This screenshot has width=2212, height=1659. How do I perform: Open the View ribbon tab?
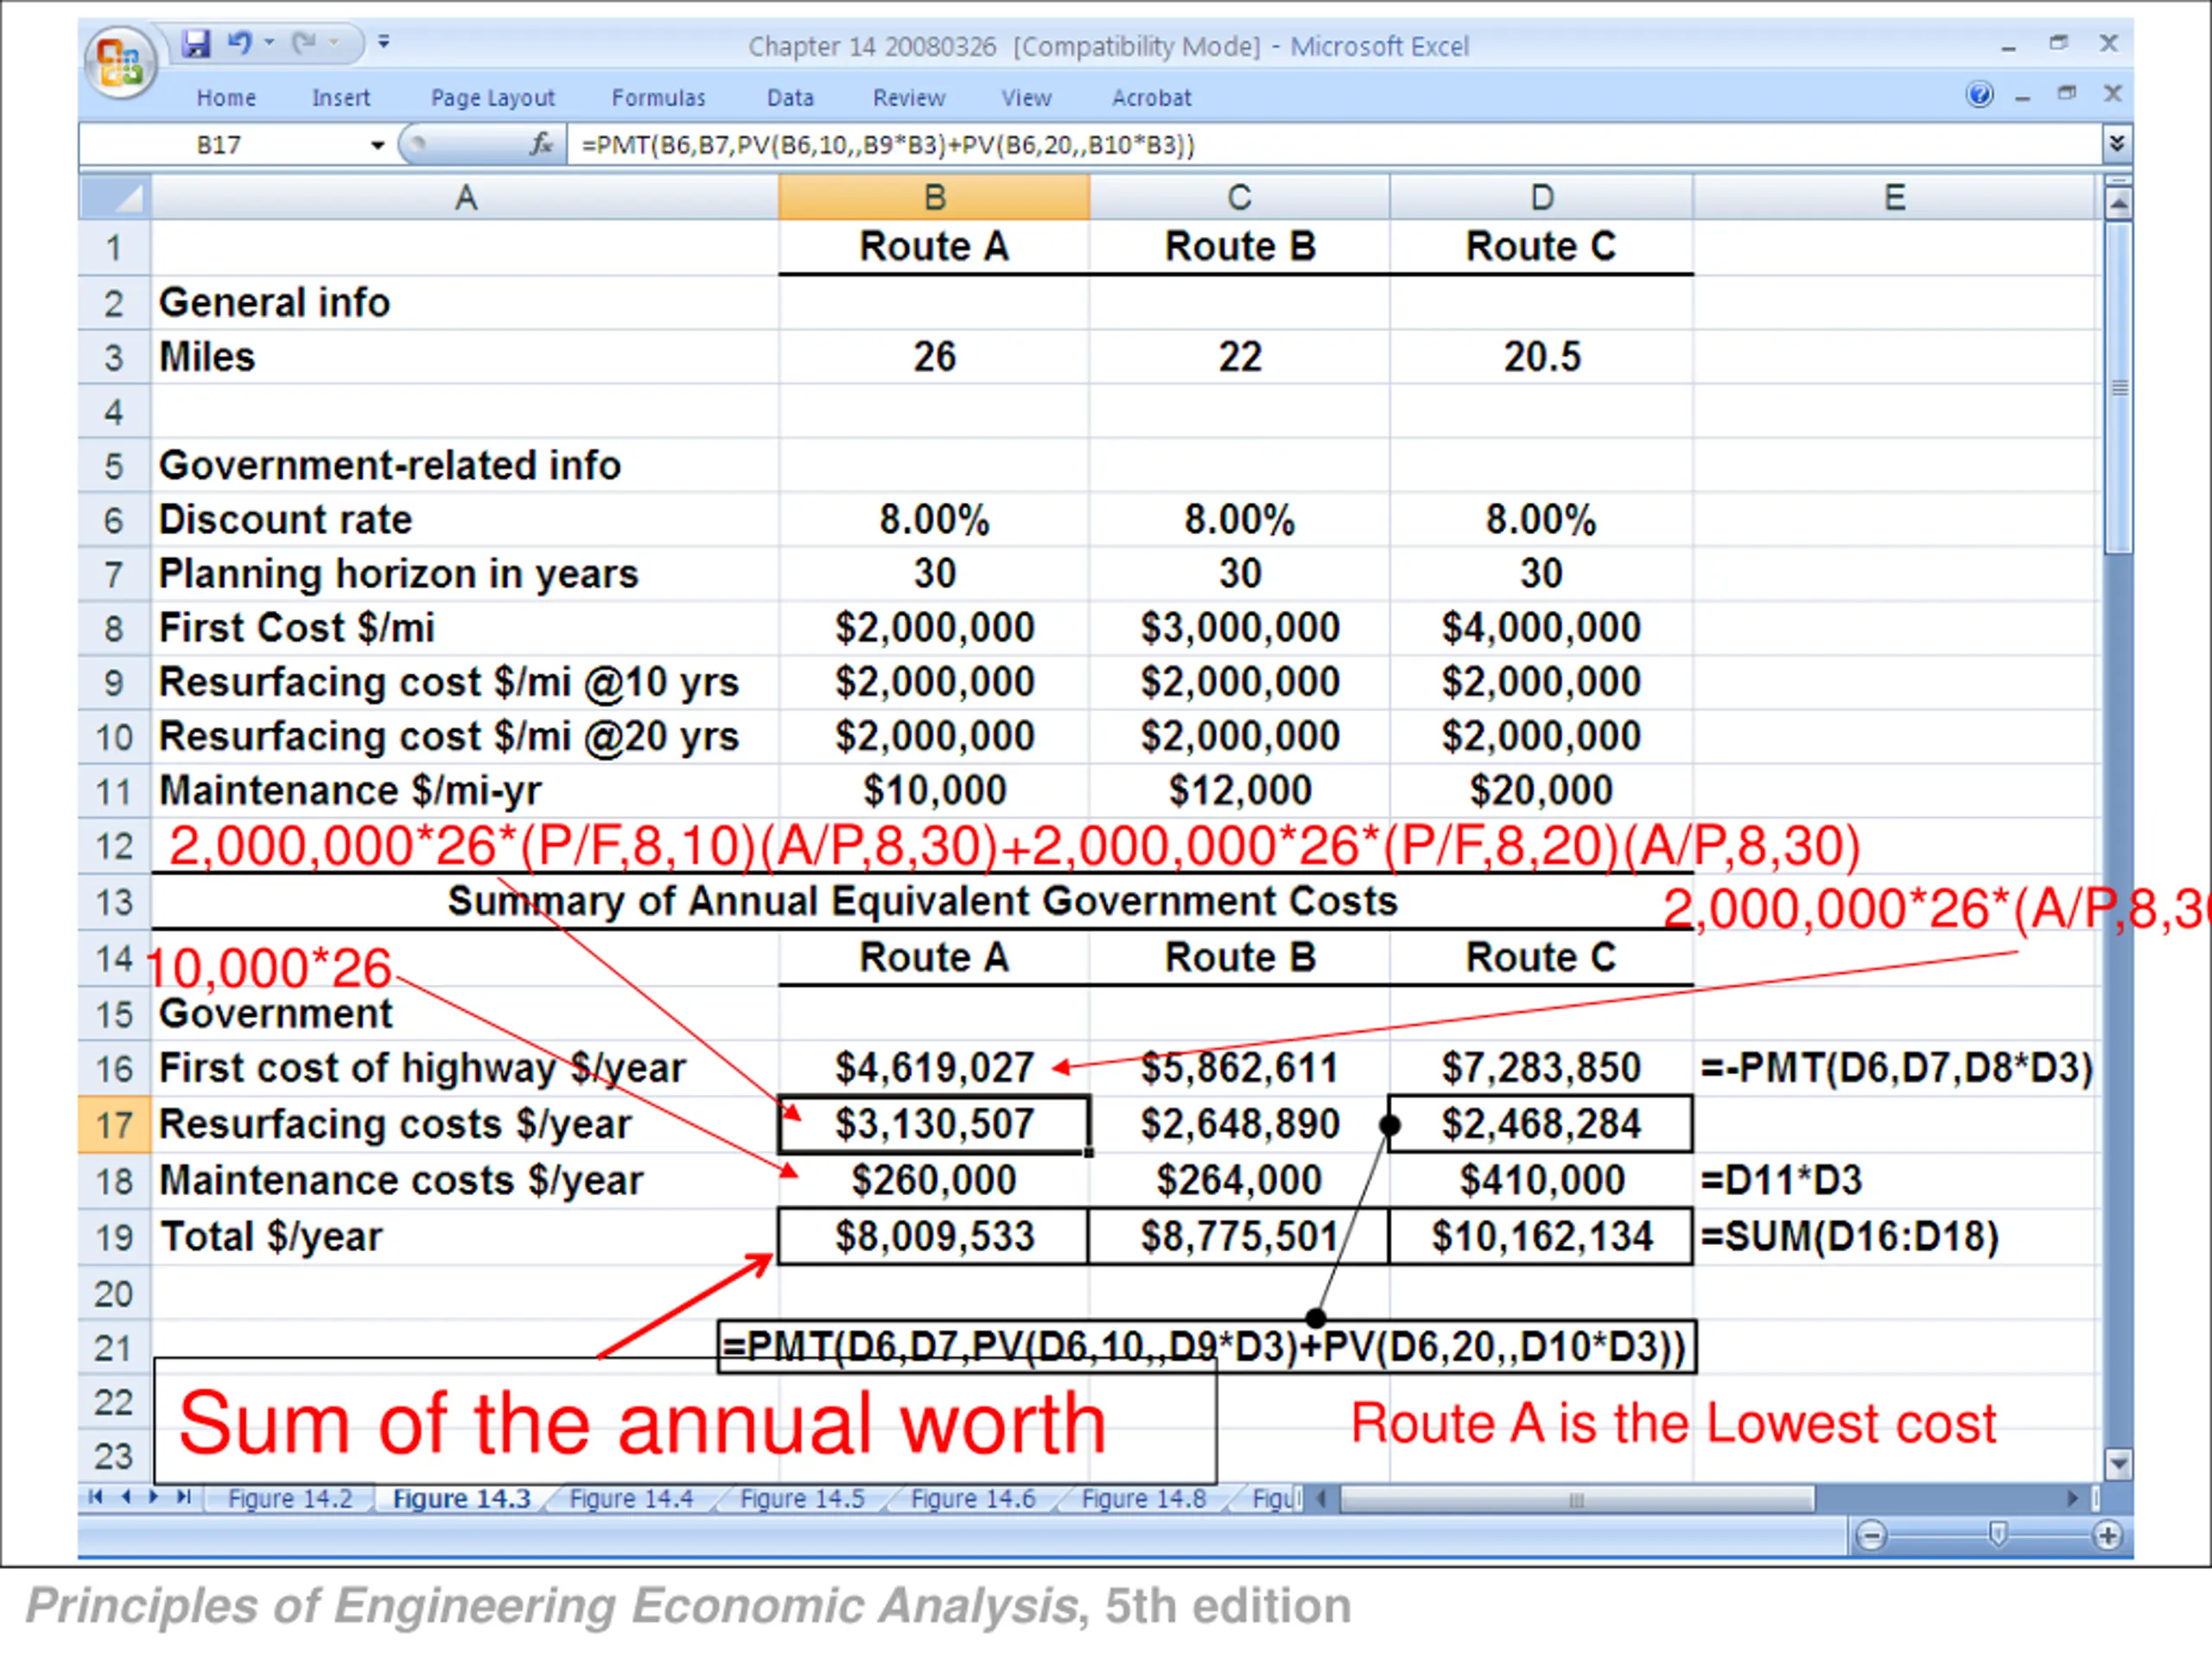1026,98
